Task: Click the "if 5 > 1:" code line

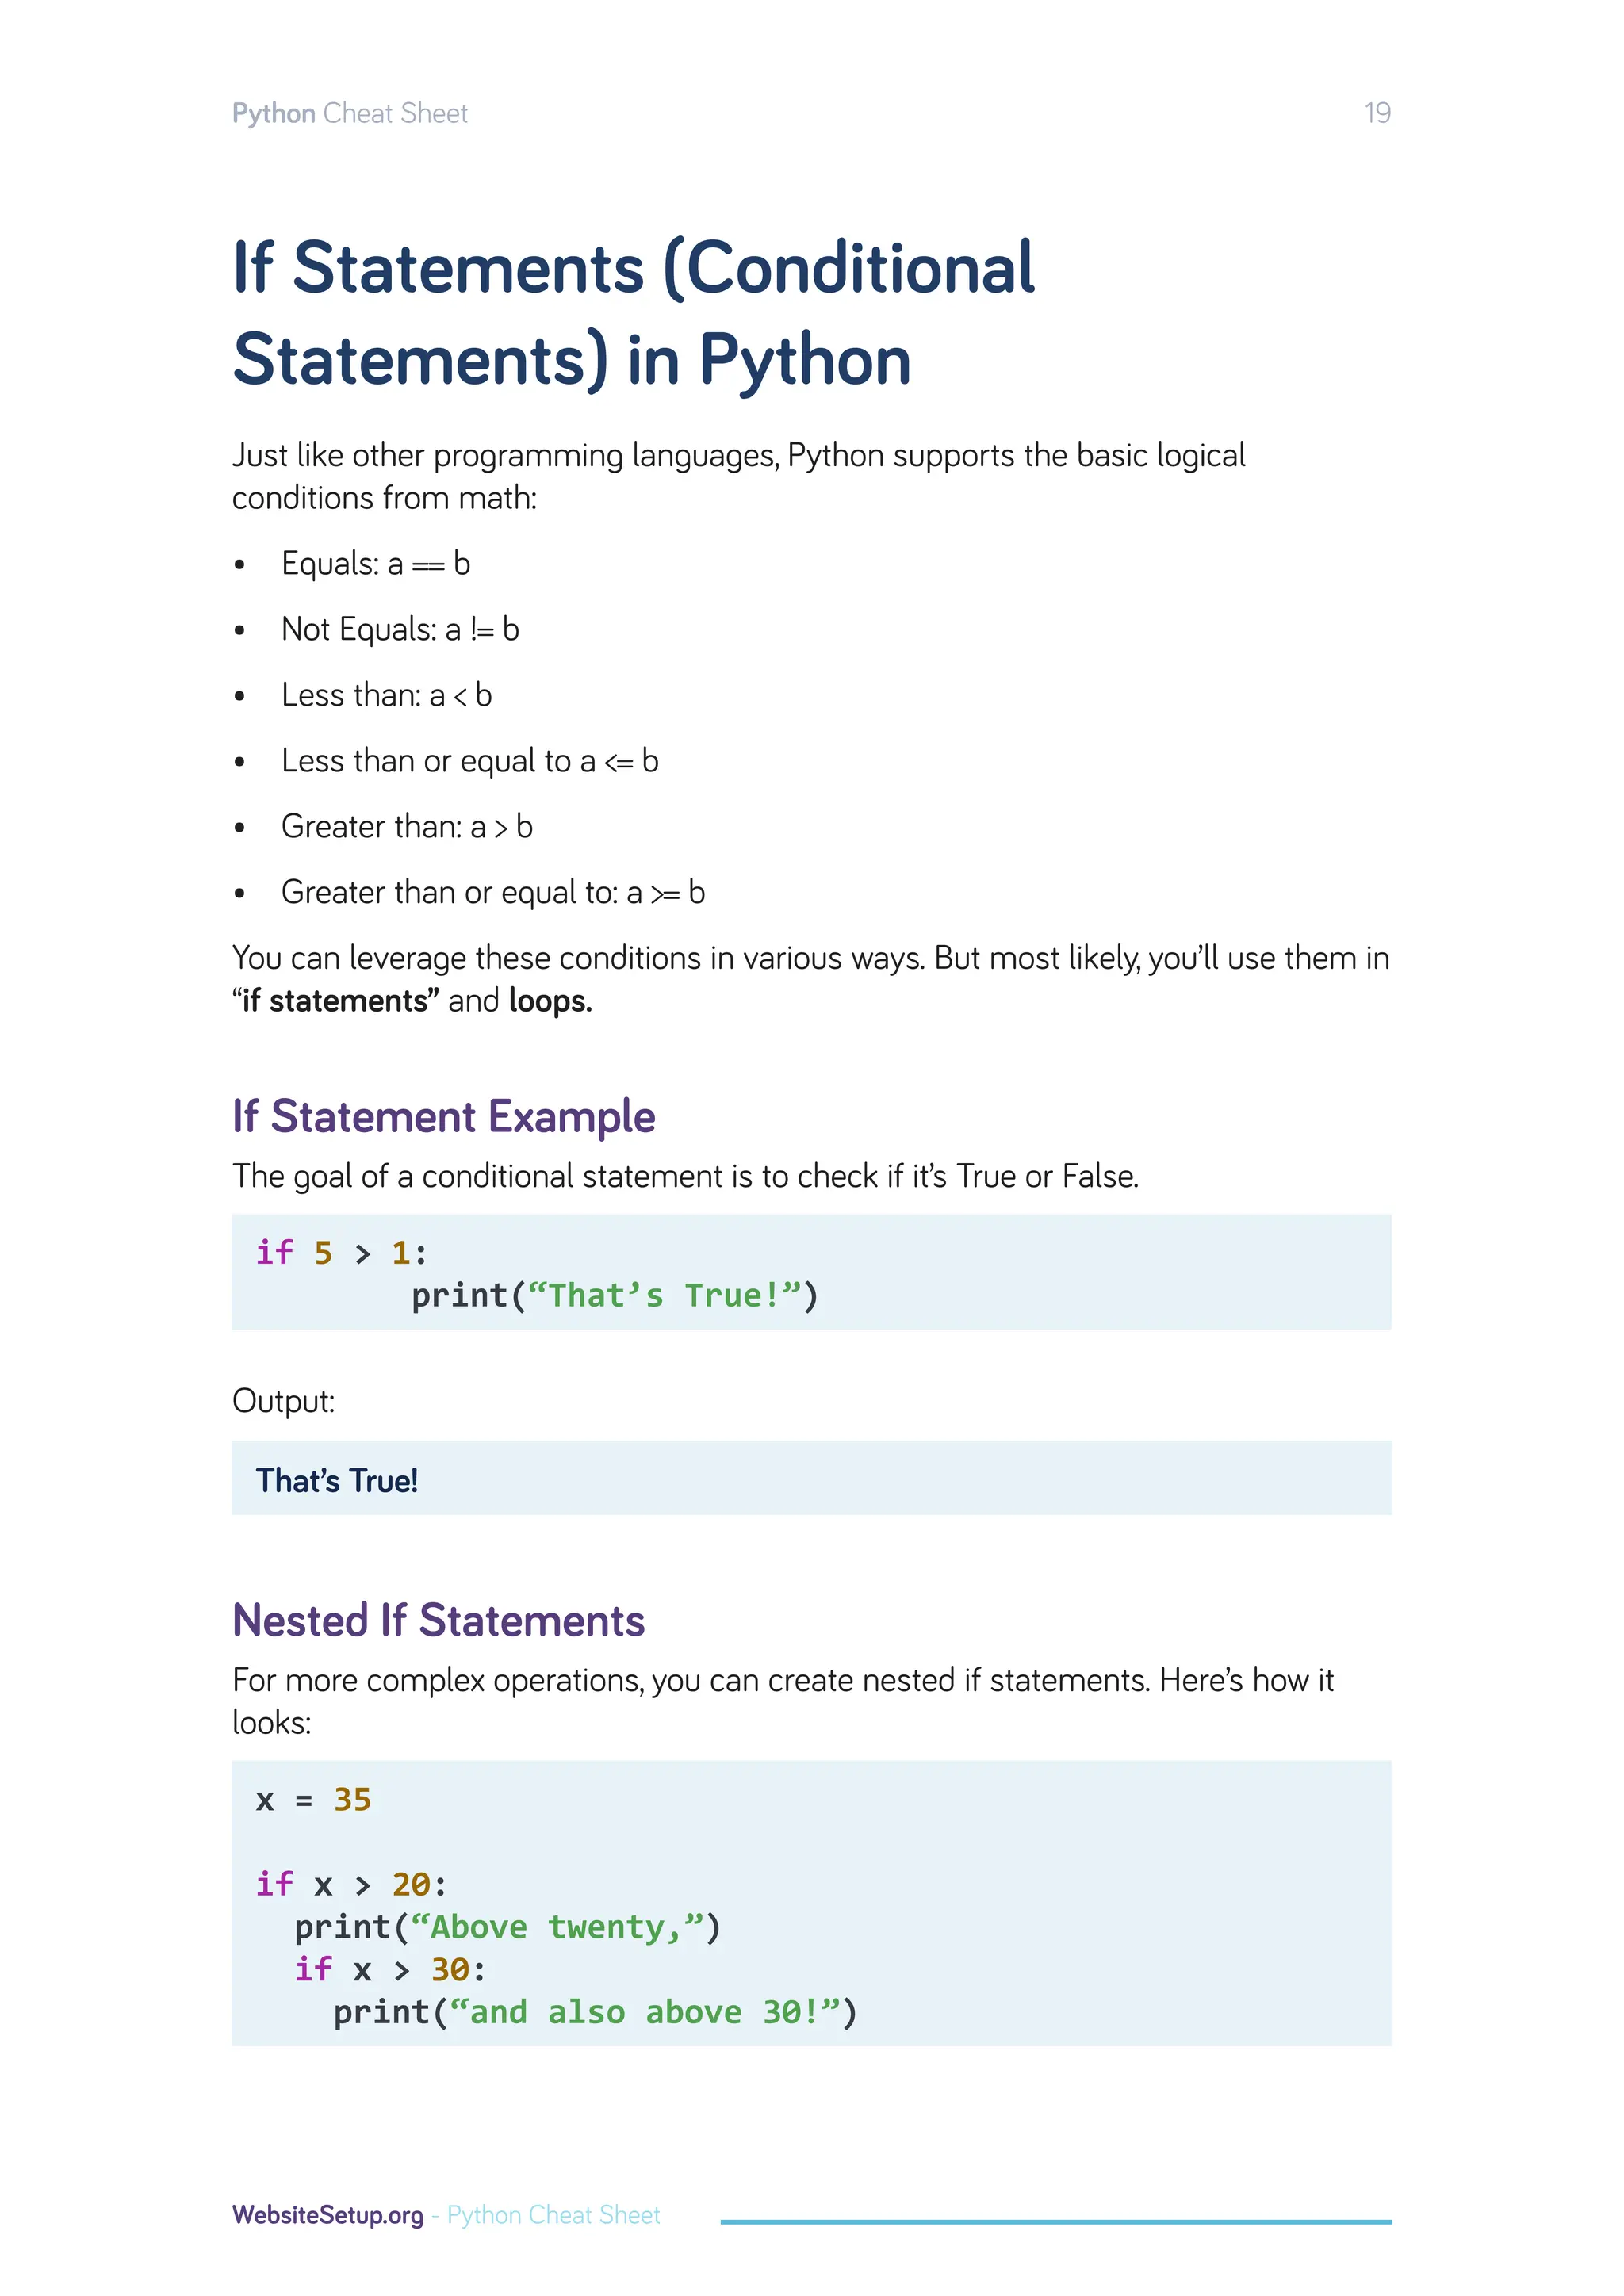Action: pos(341,1253)
